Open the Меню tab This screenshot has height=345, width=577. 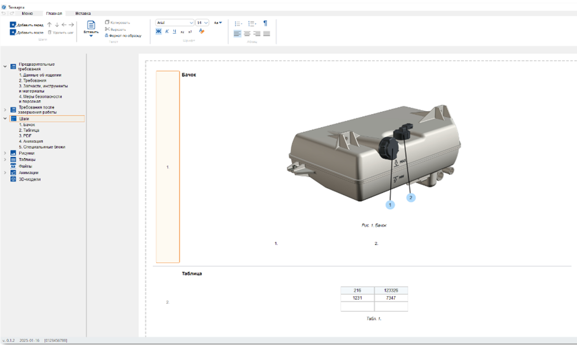[x=27, y=13]
